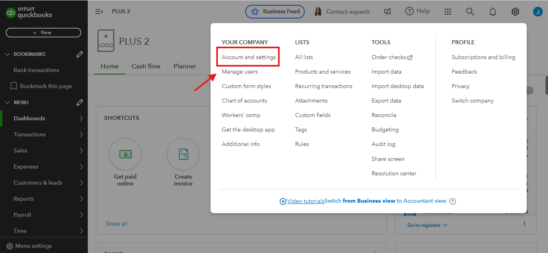Screen dimensions: 548x253
Task: Click the Contact experts avatar
Action: [x=318, y=12]
